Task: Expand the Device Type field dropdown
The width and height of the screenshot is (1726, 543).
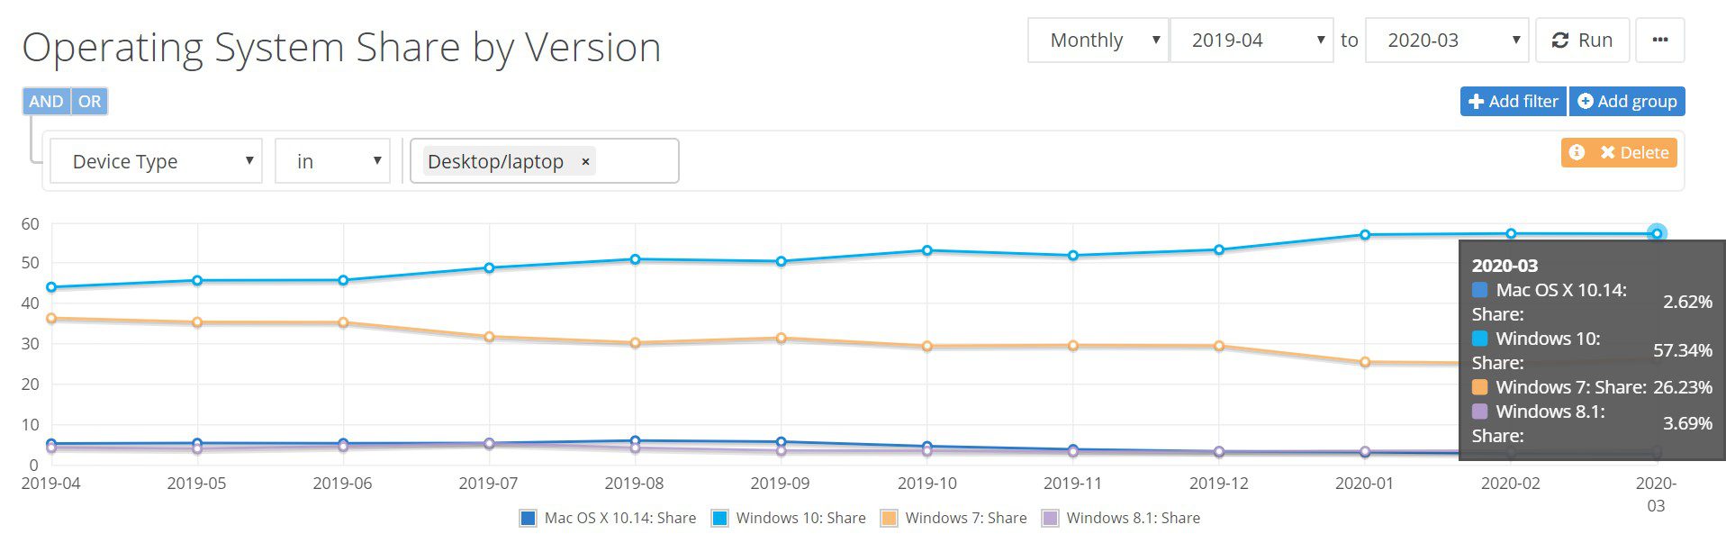Action: pyautogui.click(x=155, y=161)
